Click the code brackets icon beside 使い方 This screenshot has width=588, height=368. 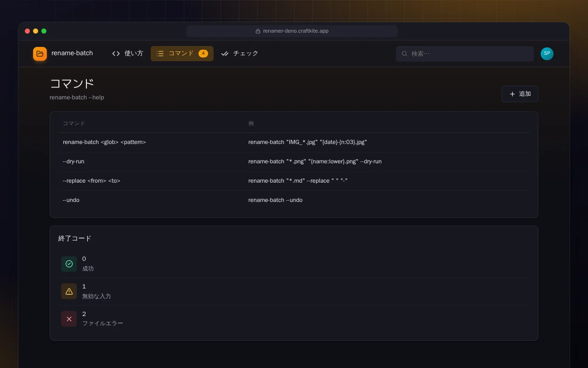(x=116, y=54)
